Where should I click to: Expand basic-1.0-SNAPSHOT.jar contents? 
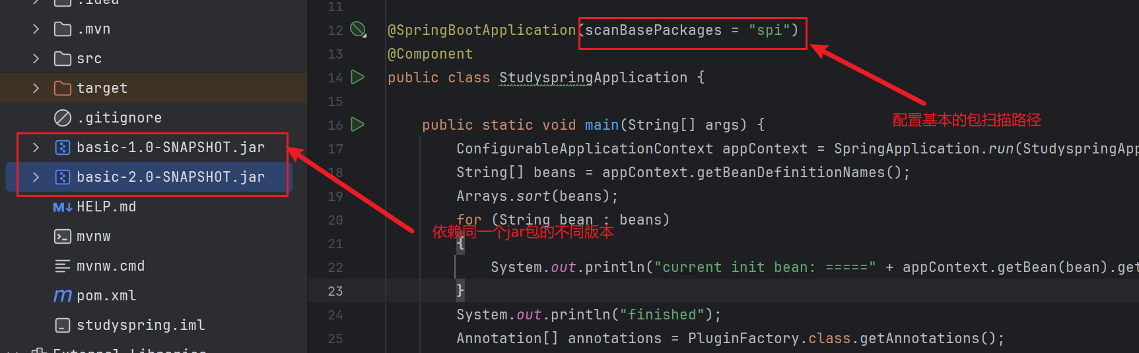pyautogui.click(x=36, y=148)
